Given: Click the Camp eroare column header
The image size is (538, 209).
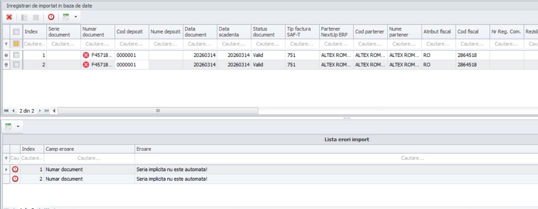Looking at the screenshot, I should coord(89,149).
